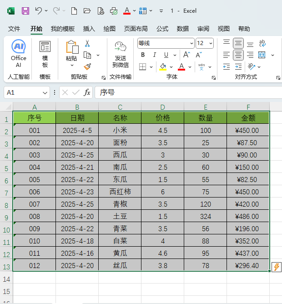282x304 pixels.
Task: Toggle italic formatting
Action: [155, 55]
